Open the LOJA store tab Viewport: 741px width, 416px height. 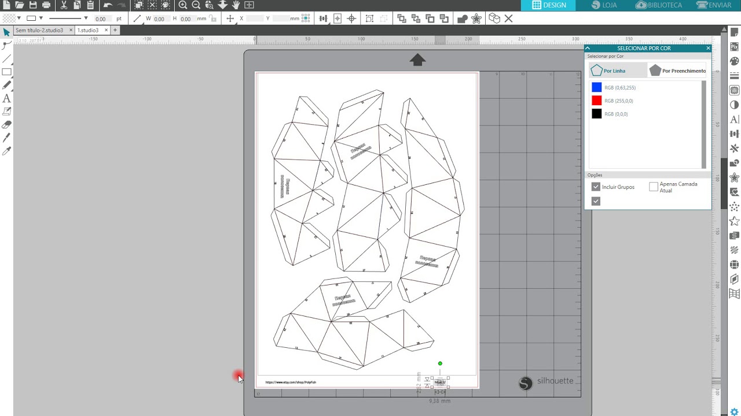604,5
